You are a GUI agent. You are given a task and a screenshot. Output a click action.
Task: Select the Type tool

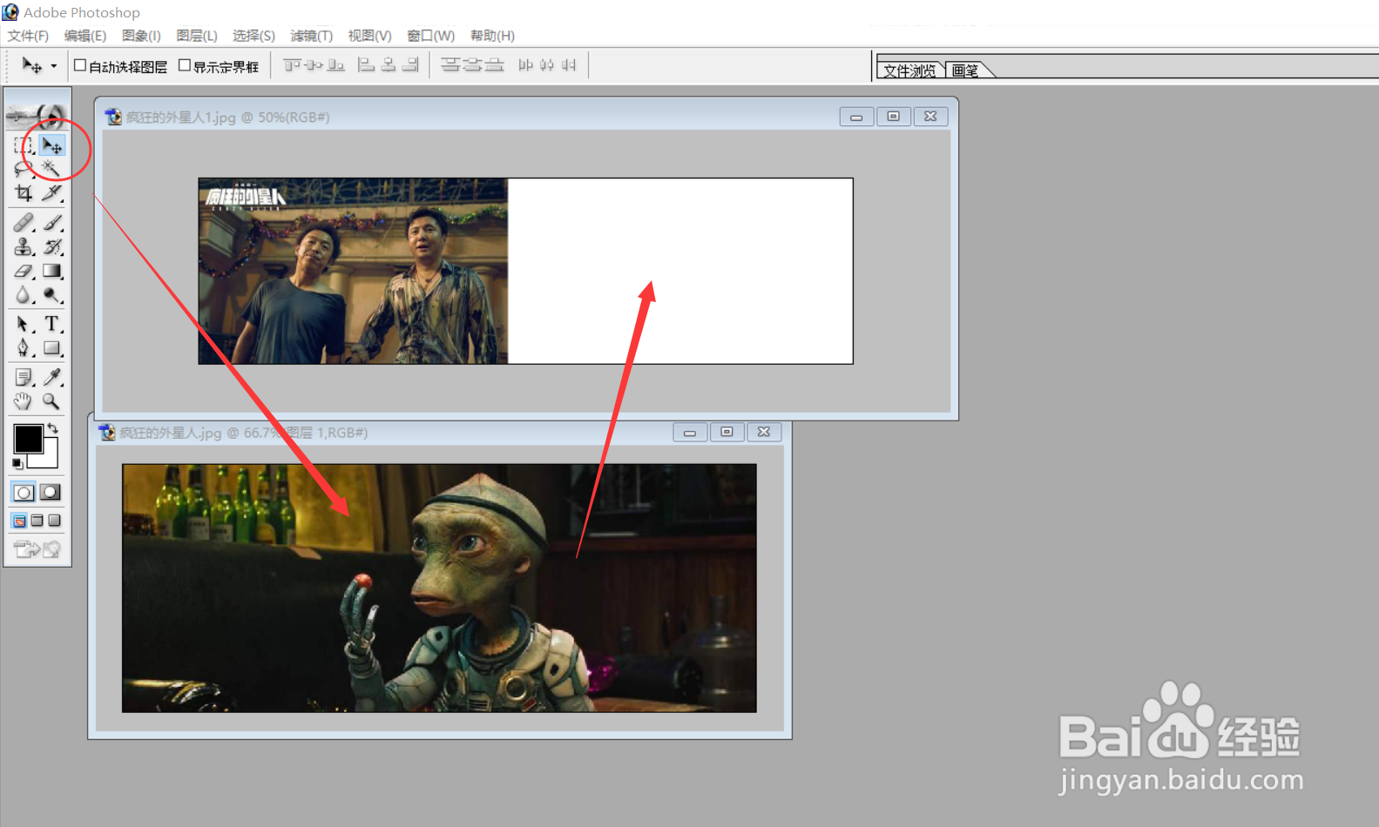coord(51,325)
